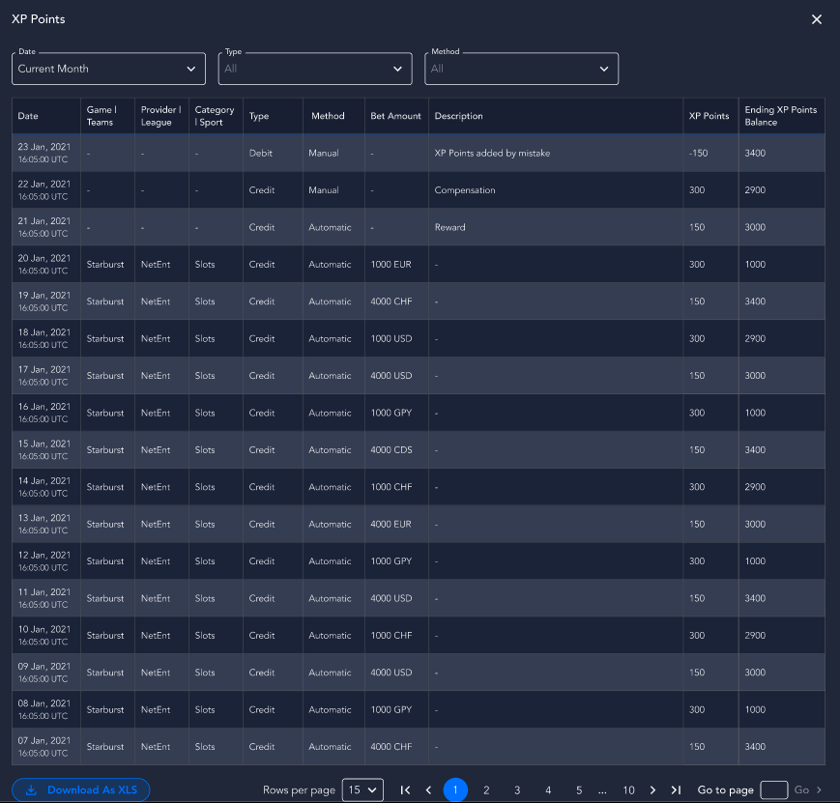Viewport: 840px width, 803px height.
Task: Expand the Type filter dropdown
Action: tap(315, 69)
